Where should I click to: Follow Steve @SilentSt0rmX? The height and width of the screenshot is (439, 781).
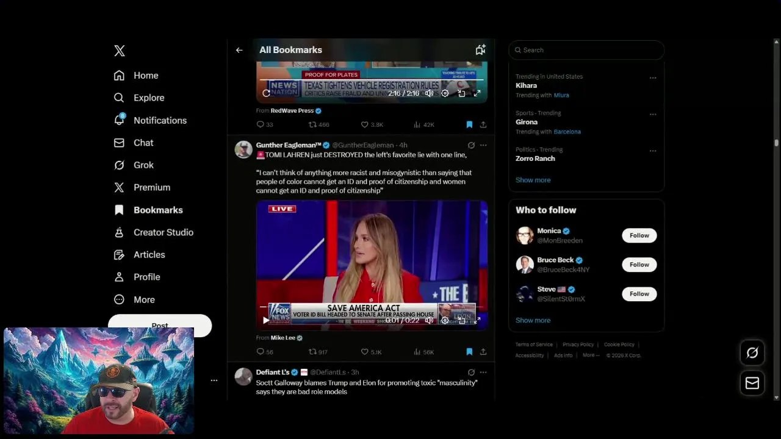(639, 294)
